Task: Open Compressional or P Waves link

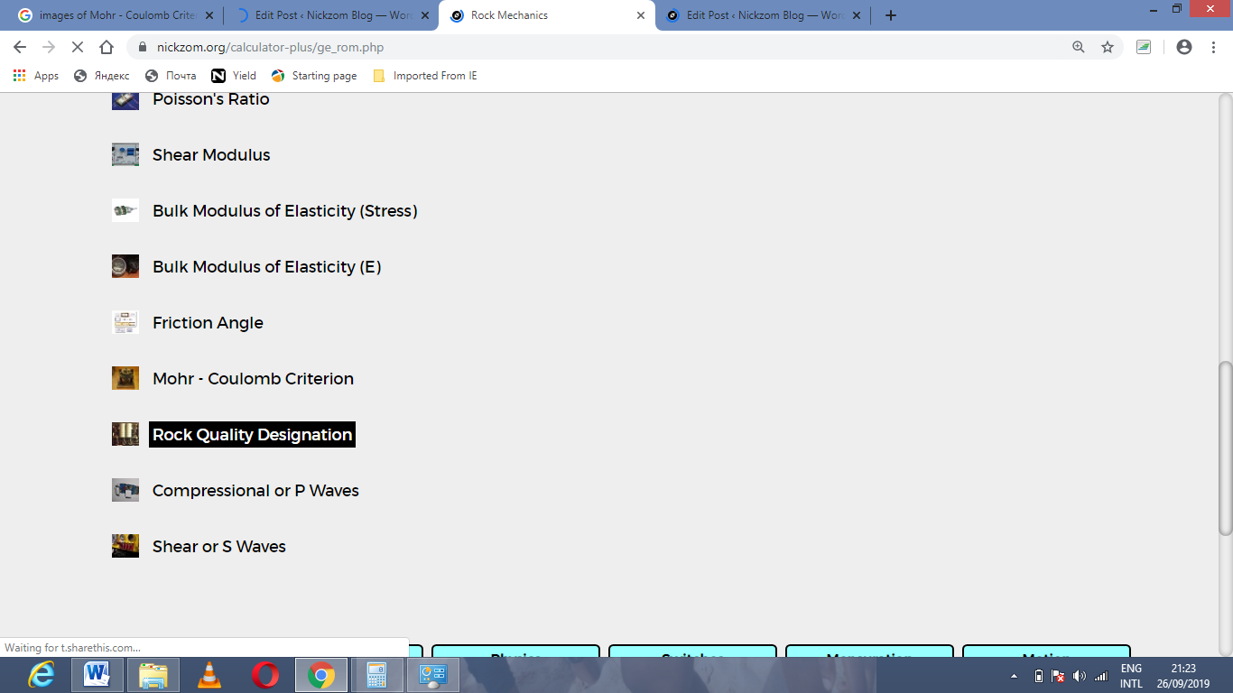Action: point(255,491)
